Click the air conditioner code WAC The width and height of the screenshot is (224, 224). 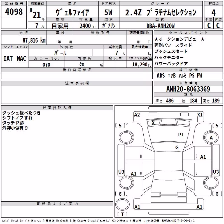[22, 59]
